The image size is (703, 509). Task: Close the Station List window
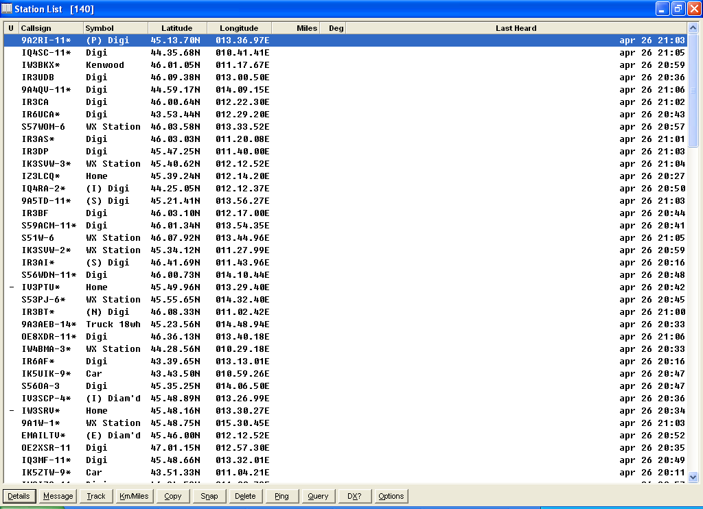(693, 9)
